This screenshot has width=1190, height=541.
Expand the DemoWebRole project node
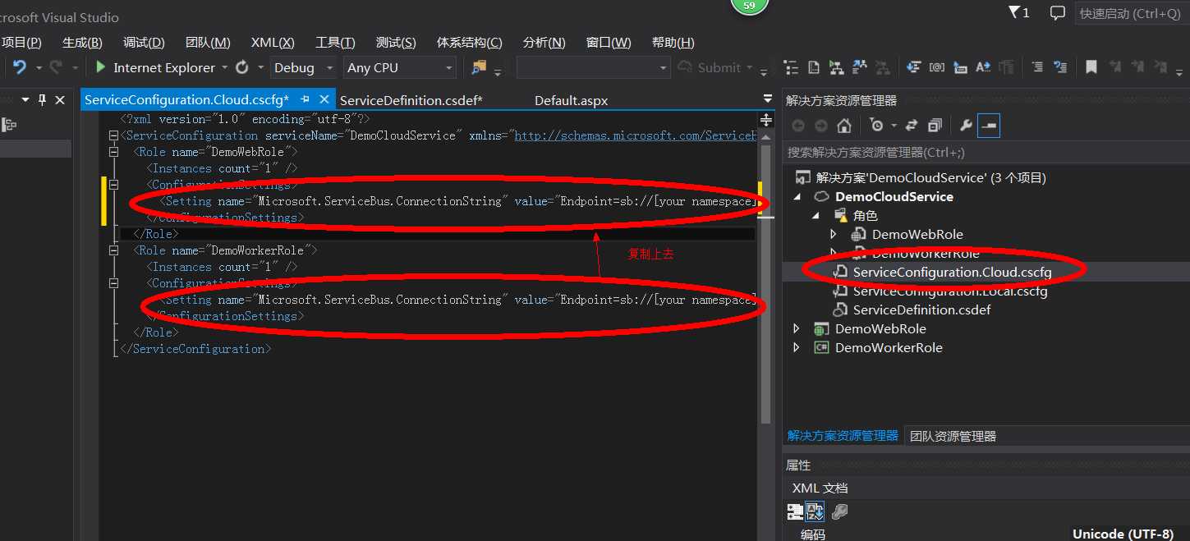(796, 328)
